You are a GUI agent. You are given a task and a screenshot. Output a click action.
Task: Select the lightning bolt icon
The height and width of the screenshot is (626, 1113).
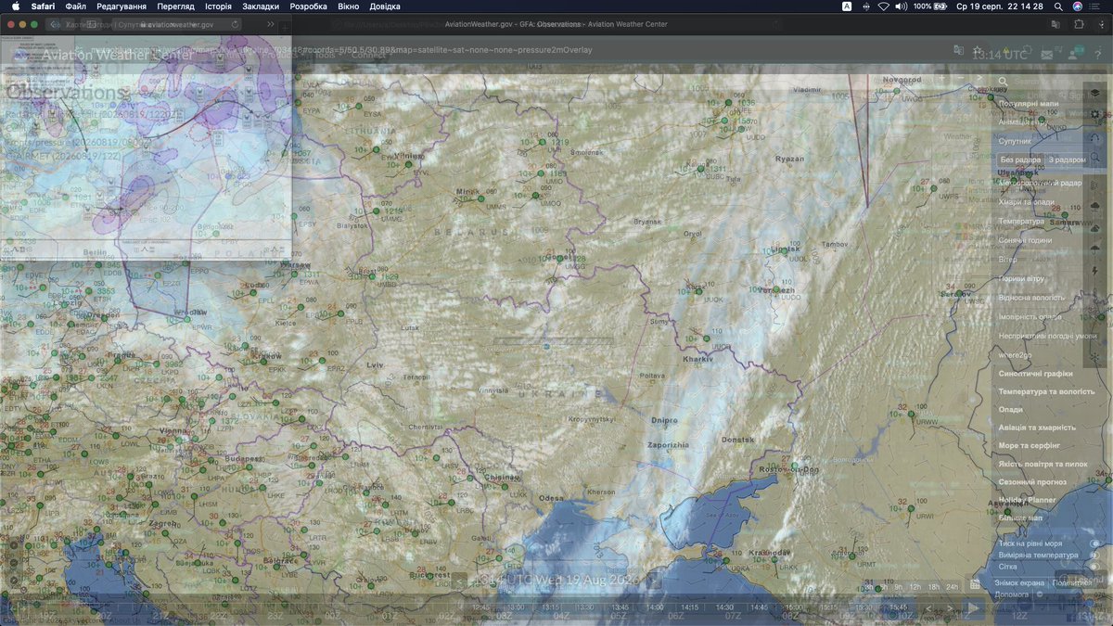click(x=1095, y=270)
